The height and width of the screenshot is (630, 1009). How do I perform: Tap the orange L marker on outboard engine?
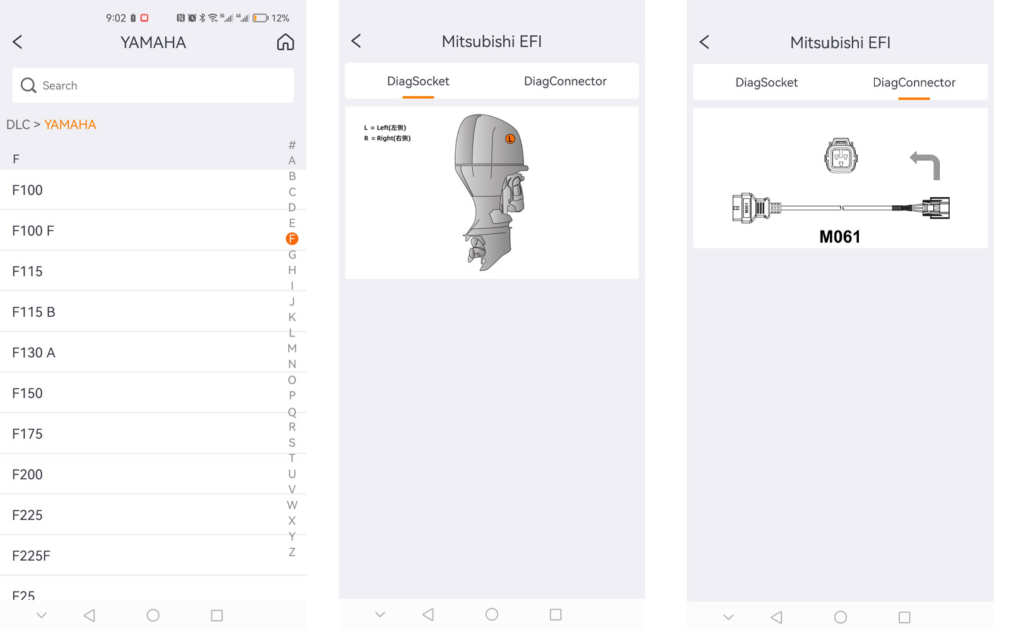pos(510,139)
